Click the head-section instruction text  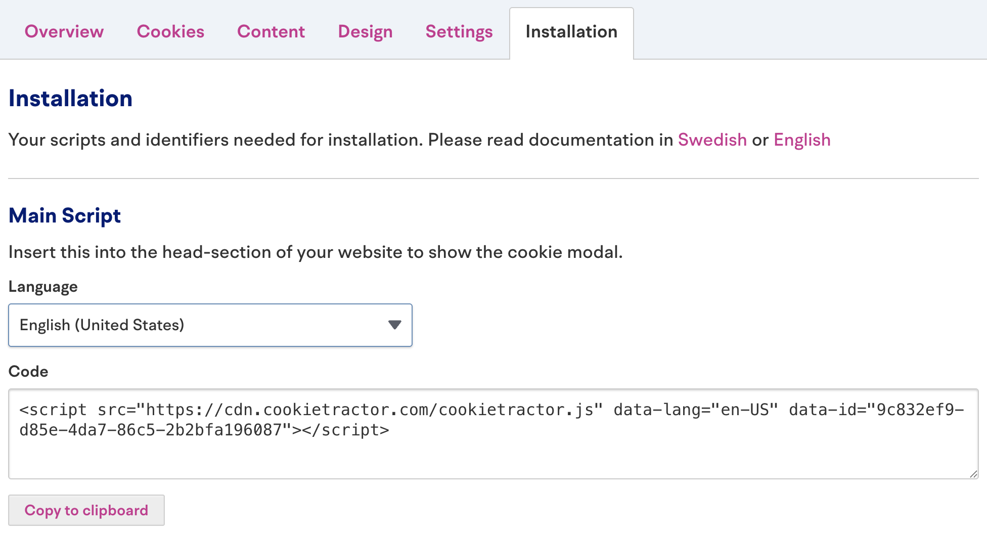tap(316, 252)
